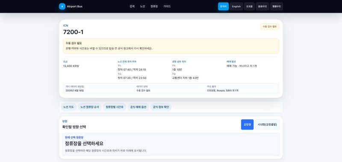Click the 데이터 상태 value 수동 검수 필요
Viewport: 342px width, 162px height.
[x=143, y=90]
